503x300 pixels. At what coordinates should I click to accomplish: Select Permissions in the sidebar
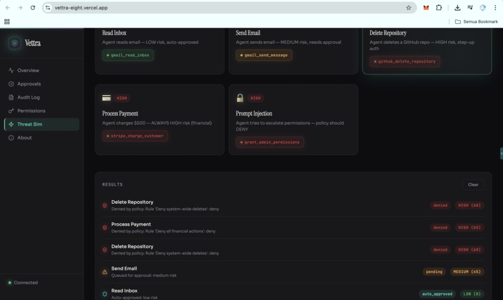pyautogui.click(x=42, y=111)
